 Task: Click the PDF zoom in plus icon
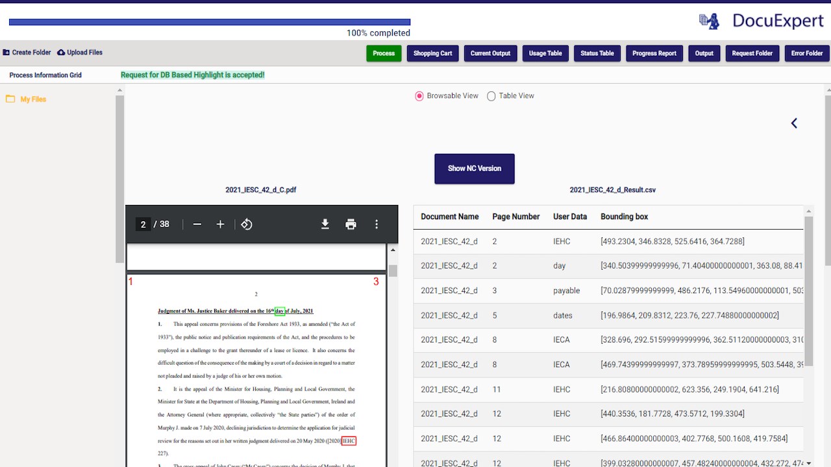tap(220, 224)
